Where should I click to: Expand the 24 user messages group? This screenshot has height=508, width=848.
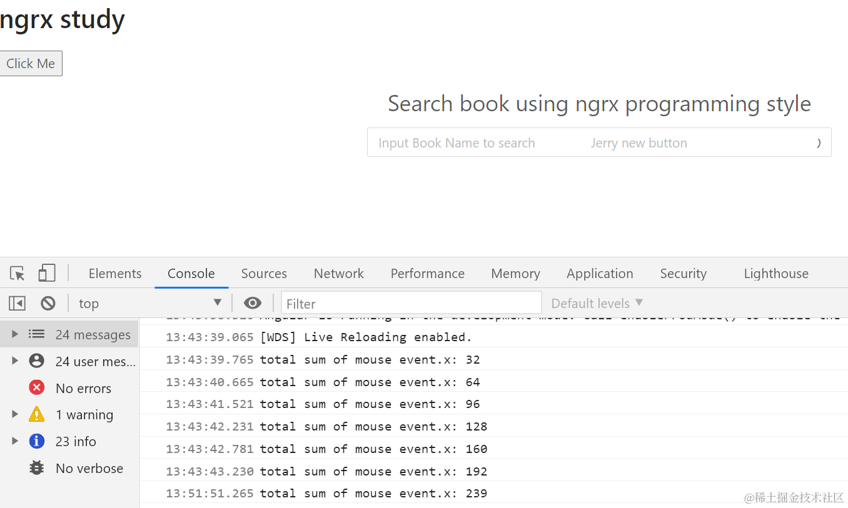click(15, 361)
